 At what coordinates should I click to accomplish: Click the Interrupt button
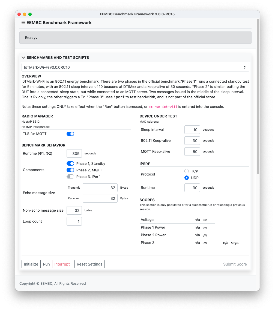(62, 264)
